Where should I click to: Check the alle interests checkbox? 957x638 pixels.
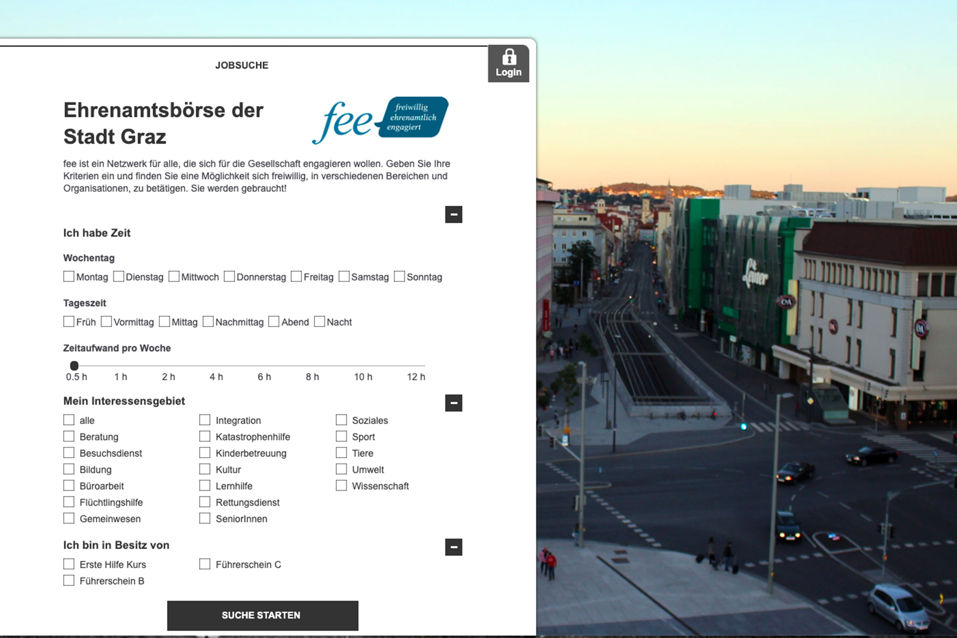click(69, 420)
